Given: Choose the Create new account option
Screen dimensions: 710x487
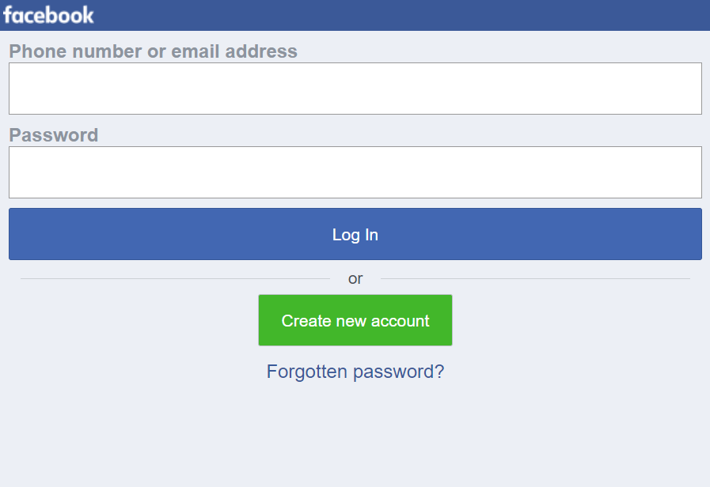Looking at the screenshot, I should click(x=355, y=320).
